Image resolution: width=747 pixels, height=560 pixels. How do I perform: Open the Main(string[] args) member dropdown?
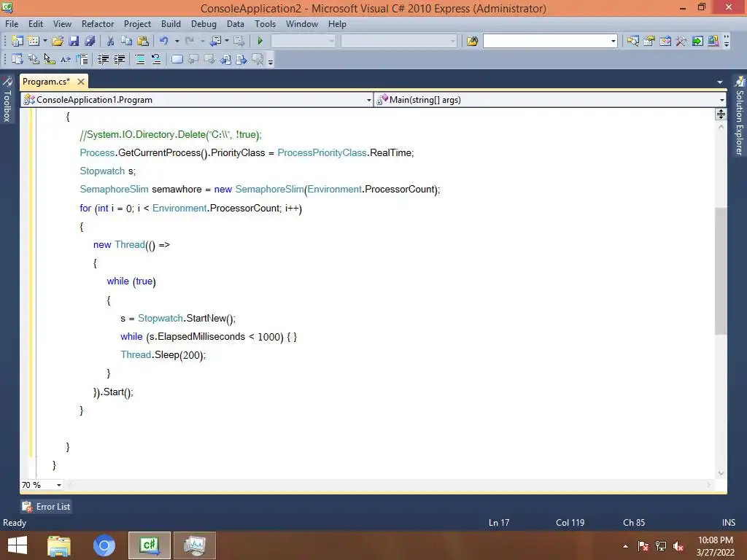click(x=722, y=100)
